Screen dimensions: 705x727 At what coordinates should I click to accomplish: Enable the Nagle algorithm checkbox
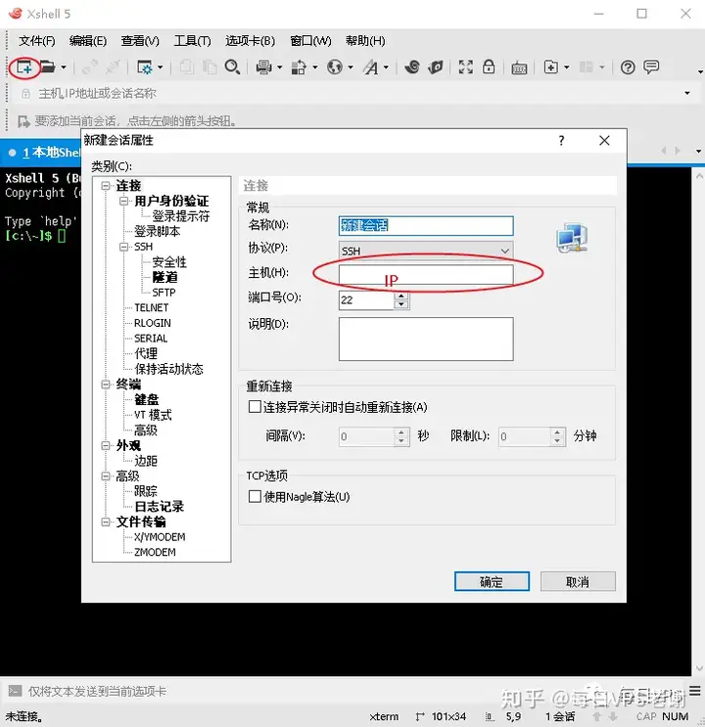click(255, 496)
